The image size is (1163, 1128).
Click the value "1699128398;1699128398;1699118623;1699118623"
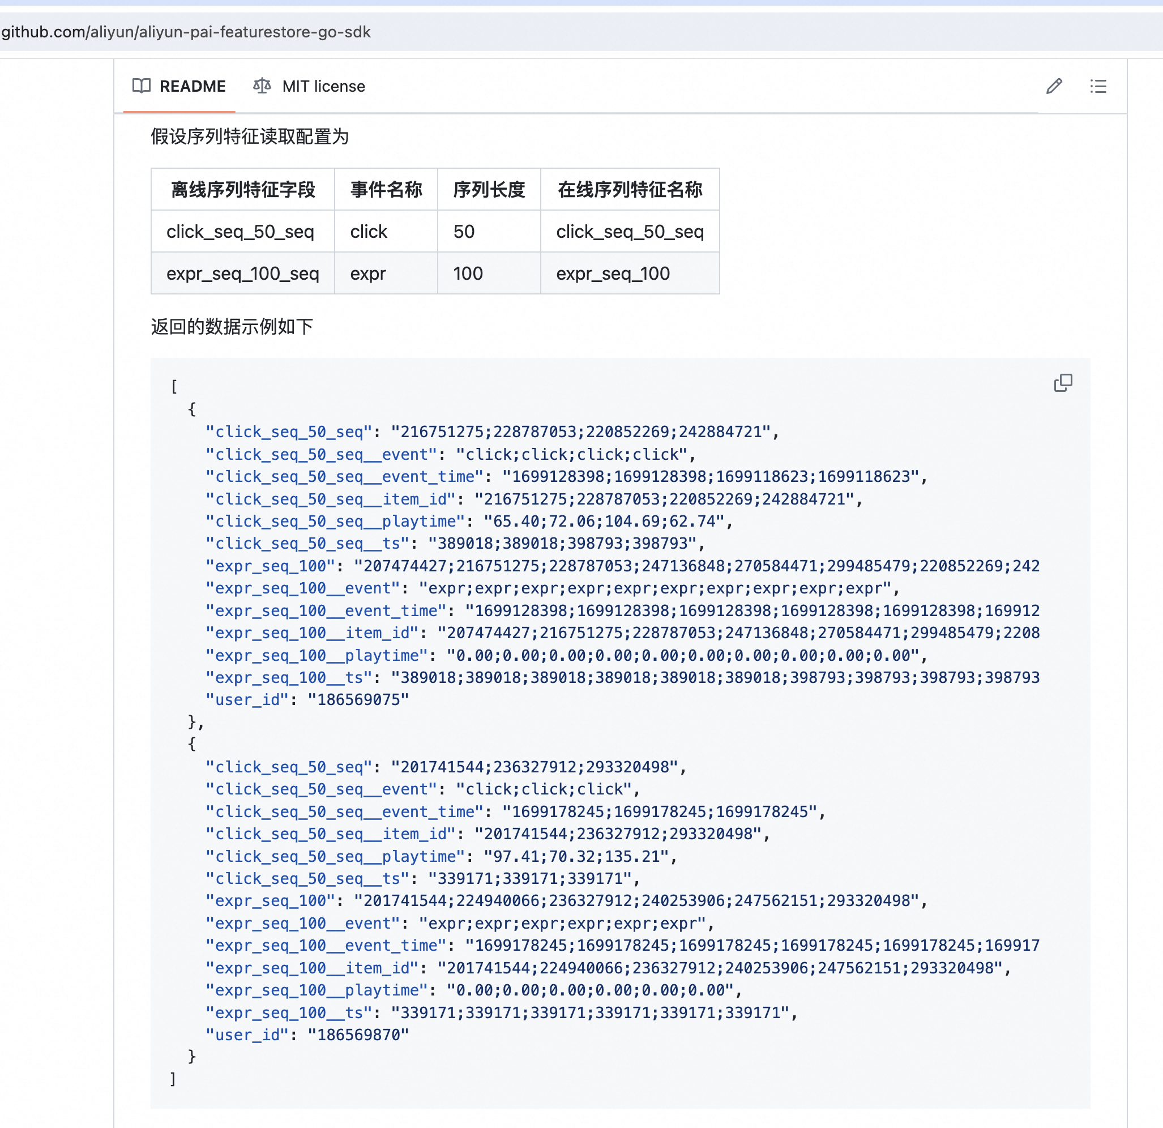pos(711,477)
